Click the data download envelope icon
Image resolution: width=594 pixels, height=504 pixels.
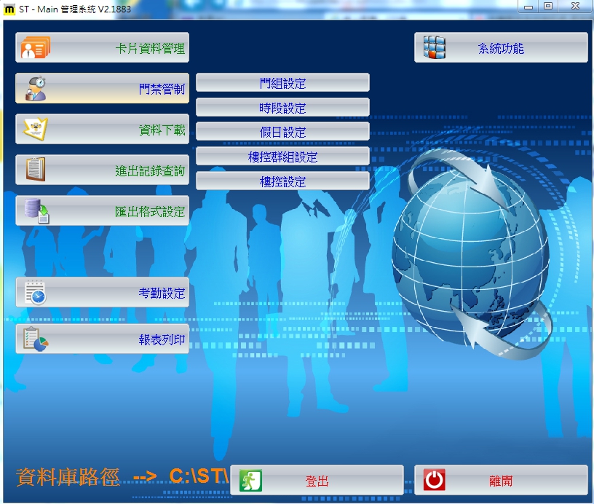point(35,129)
